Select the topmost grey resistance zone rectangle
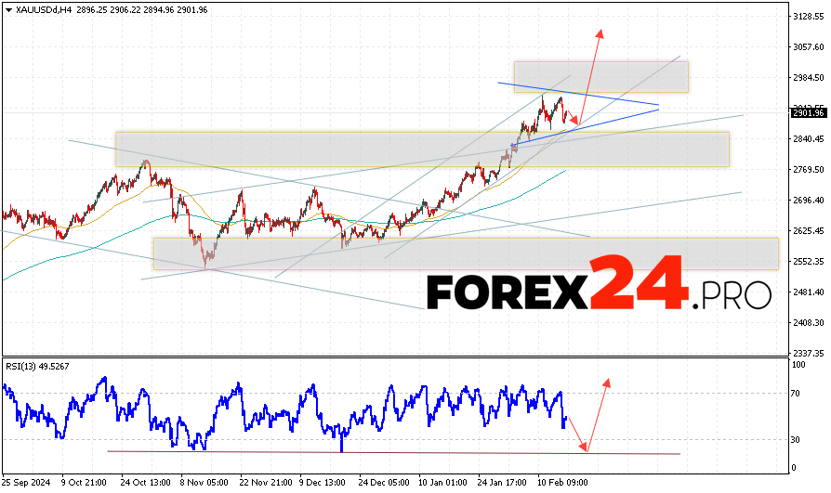The height and width of the screenshot is (493, 831). coord(600,76)
